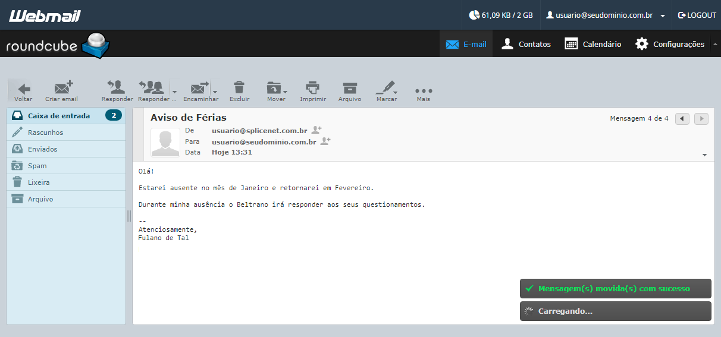Click the 'Carregando...' status notification
Viewport: 721px width, 337px height.
click(x=616, y=311)
